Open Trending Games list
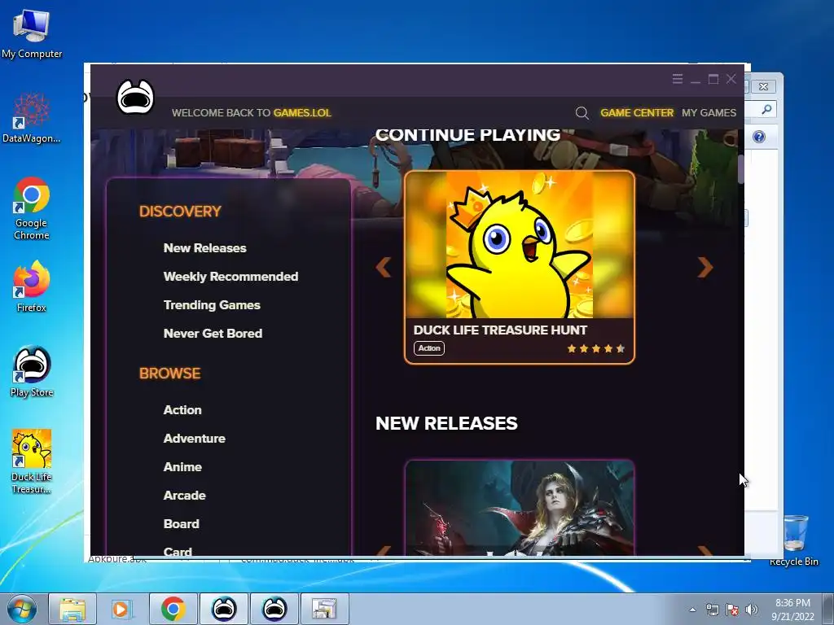Image resolution: width=834 pixels, height=625 pixels. tap(212, 305)
